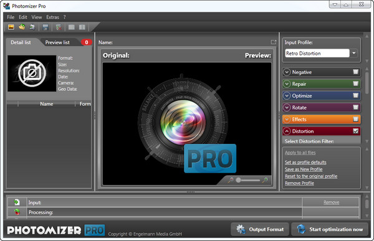Expand the Effects section chevron

click(287, 119)
